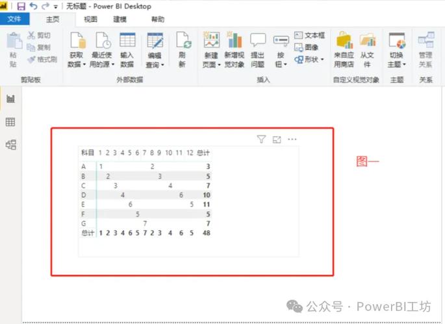Click the 剪切 cut button
The image size is (445, 324).
click(39, 36)
